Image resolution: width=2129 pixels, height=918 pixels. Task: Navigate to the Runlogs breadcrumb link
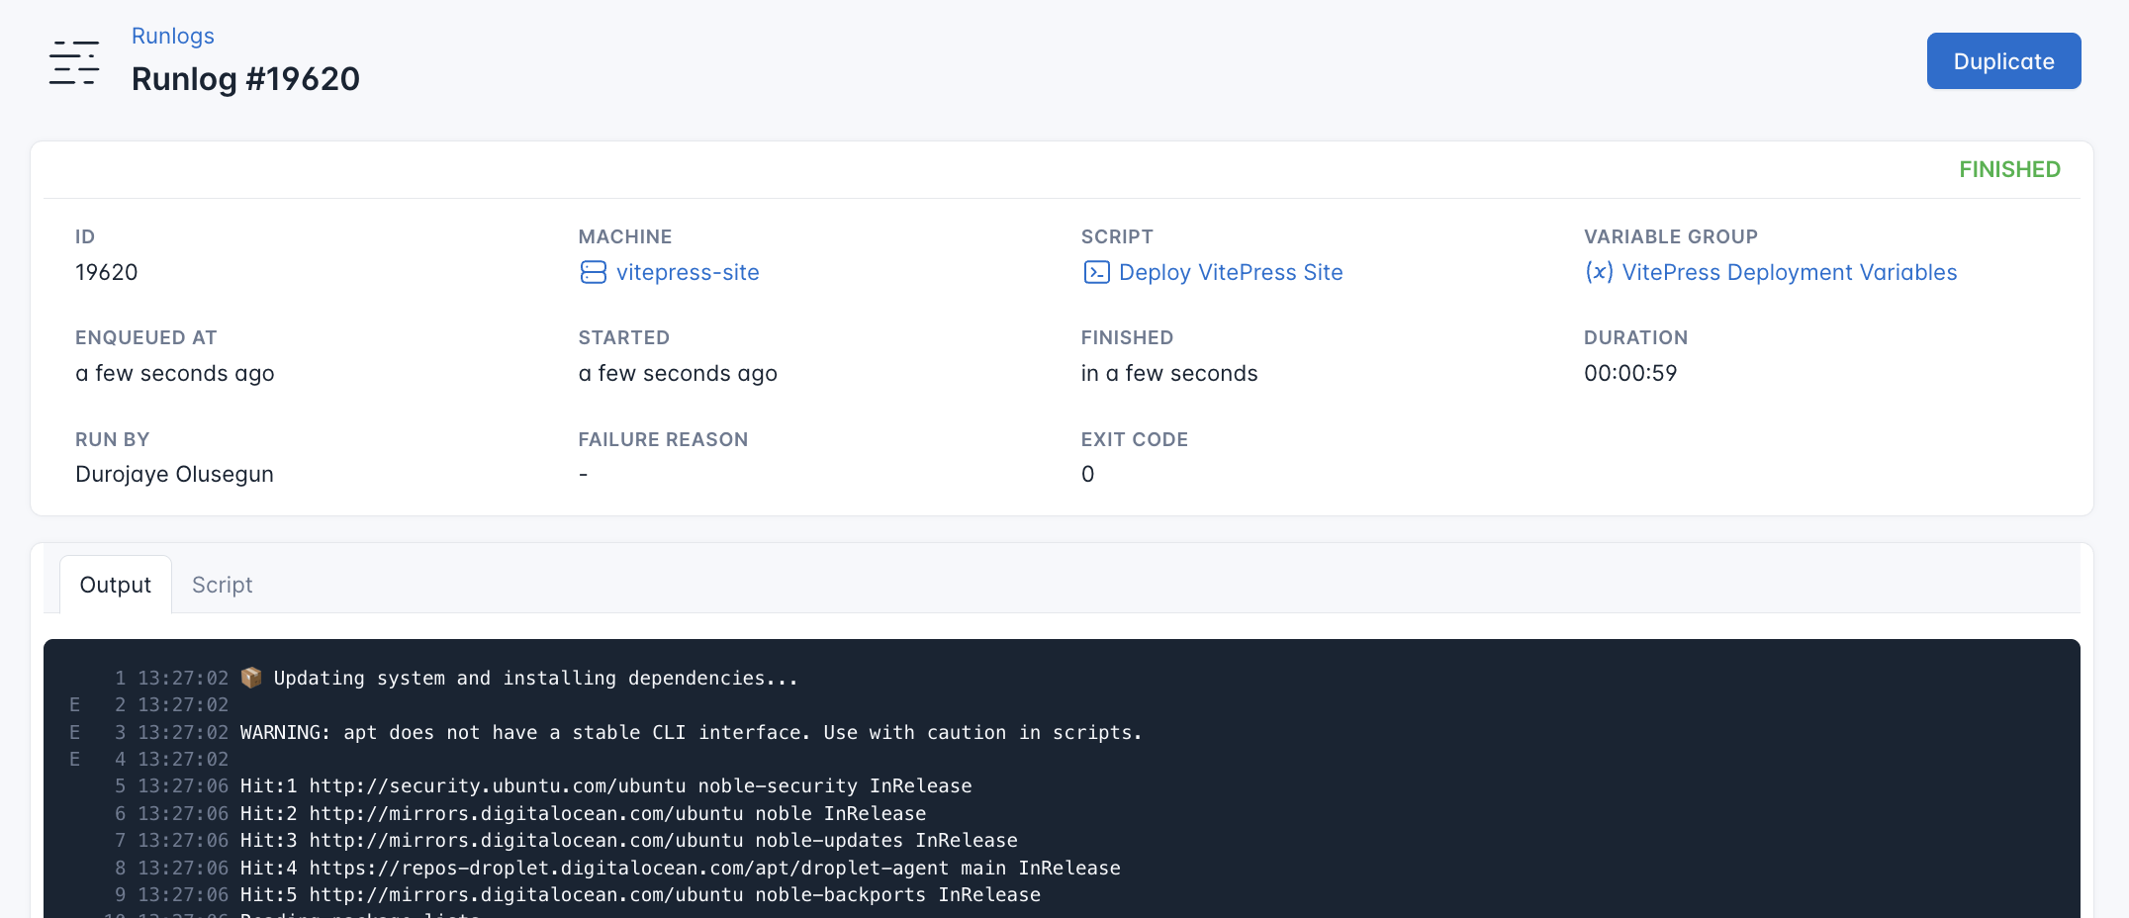(172, 36)
